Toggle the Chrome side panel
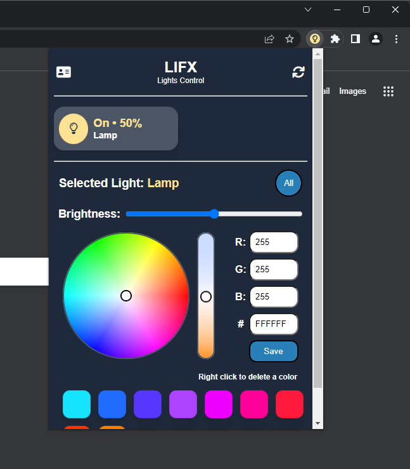The image size is (410, 469). [x=356, y=39]
